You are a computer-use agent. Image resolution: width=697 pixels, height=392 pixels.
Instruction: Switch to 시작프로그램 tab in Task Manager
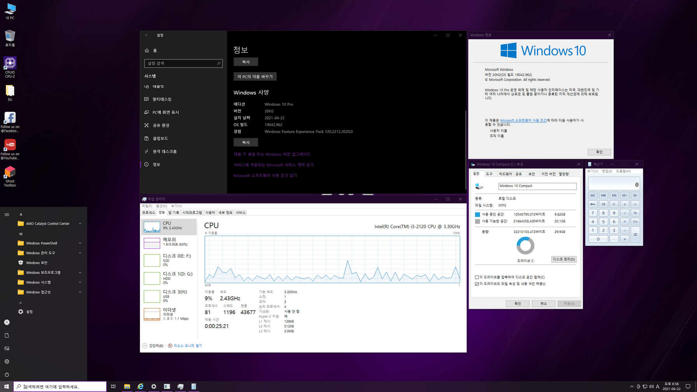(192, 213)
